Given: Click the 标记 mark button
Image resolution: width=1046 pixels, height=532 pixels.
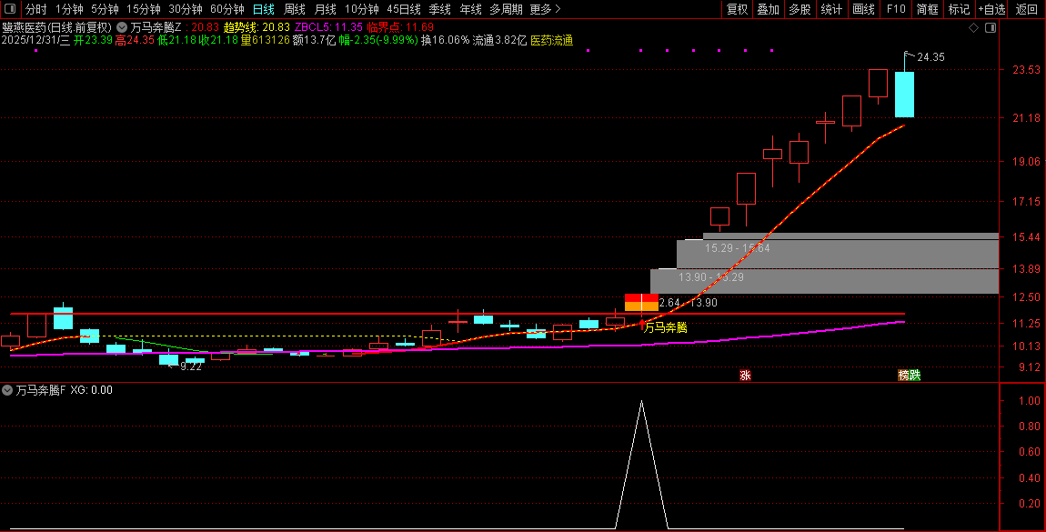Looking at the screenshot, I should 960,9.
